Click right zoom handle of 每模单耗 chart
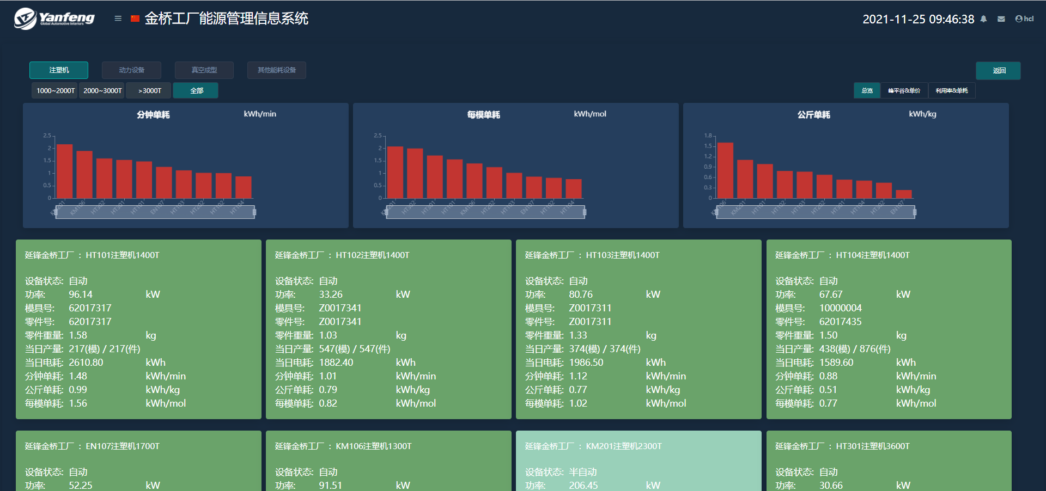The image size is (1046, 491). pos(585,212)
